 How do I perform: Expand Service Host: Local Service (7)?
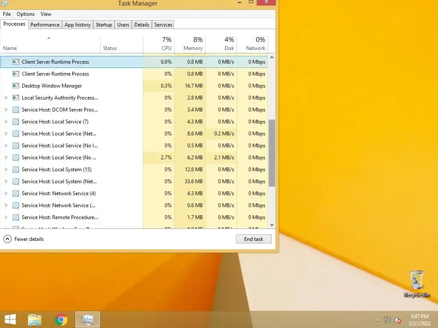[x=6, y=122]
